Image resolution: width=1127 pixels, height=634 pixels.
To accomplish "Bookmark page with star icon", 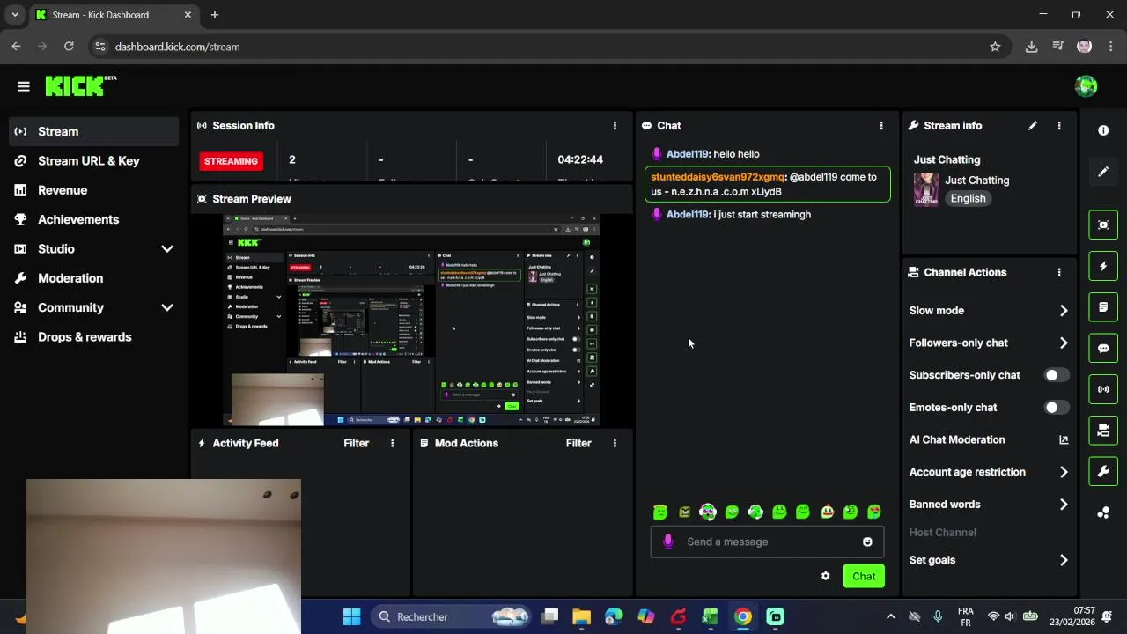I will (995, 47).
